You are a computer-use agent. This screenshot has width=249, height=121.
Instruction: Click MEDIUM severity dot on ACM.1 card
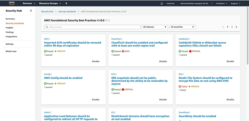tap(56, 51)
